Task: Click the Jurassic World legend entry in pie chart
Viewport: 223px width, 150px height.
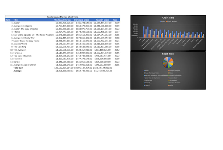Action: (x=173, y=78)
